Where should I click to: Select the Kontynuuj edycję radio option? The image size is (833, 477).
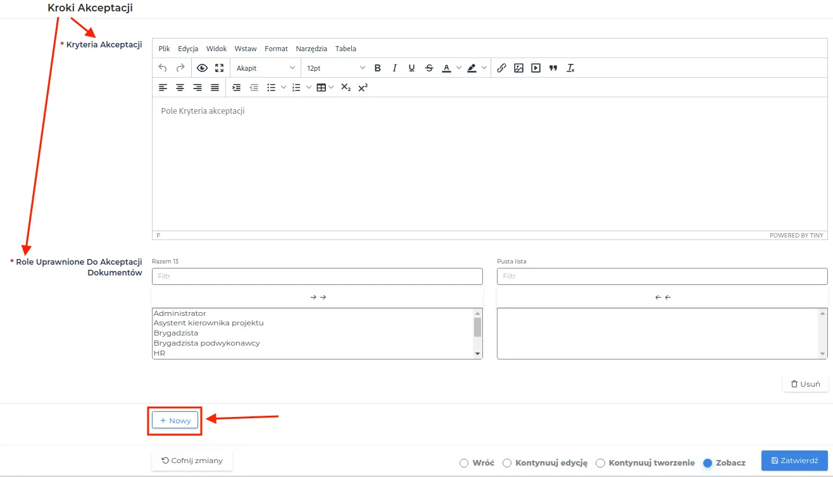coord(507,463)
